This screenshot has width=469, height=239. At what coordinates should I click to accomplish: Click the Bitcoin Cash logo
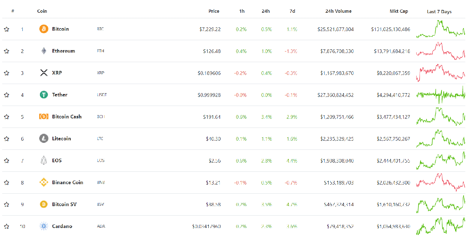44,117
